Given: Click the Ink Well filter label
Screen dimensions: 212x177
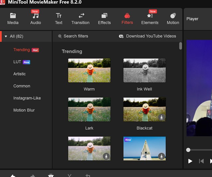Looking at the screenshot, I should (144, 89).
